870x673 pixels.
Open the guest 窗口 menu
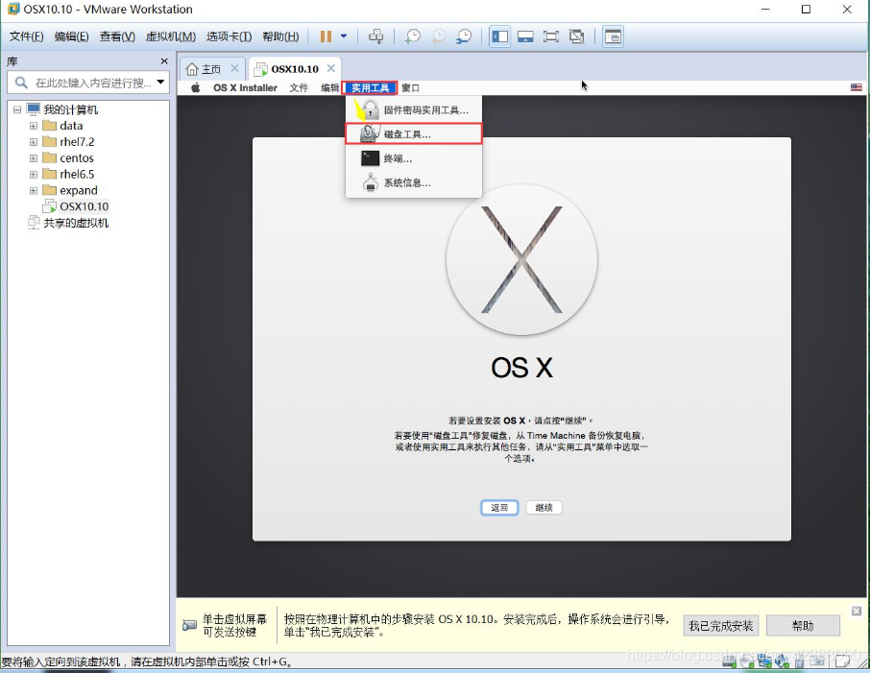click(x=411, y=87)
